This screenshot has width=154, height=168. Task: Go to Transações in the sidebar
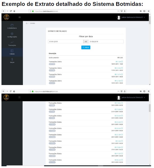[x=12, y=44]
